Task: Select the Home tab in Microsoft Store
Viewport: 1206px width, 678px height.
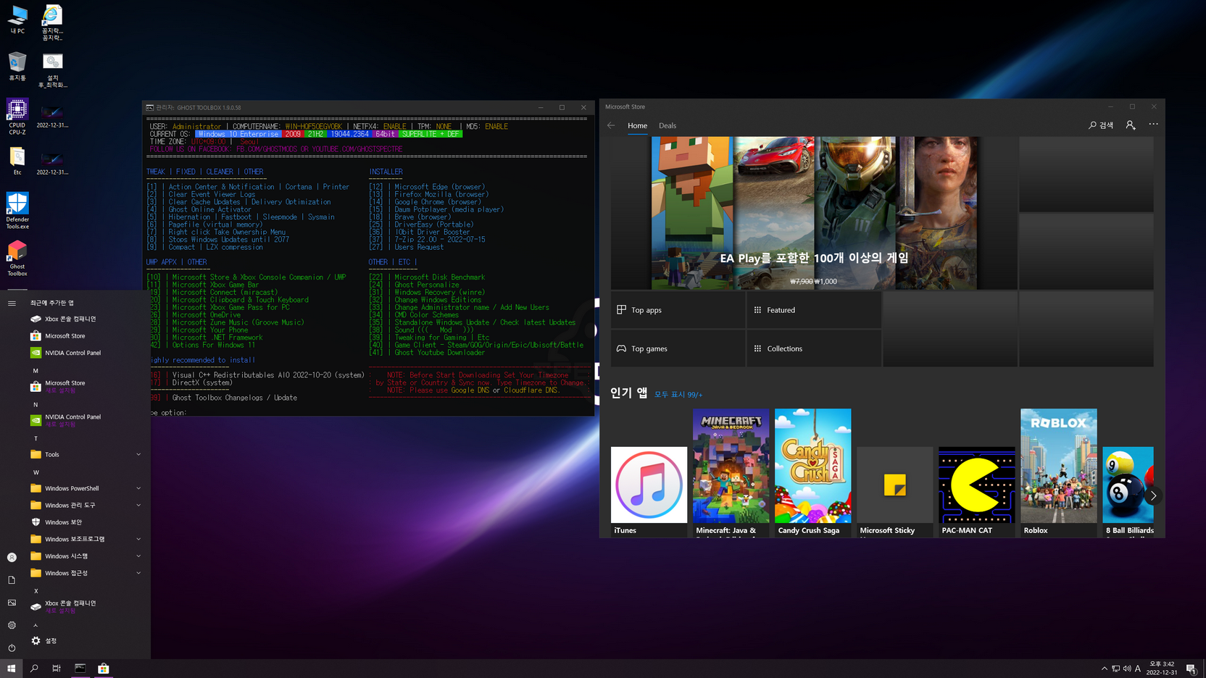Action: pyautogui.click(x=637, y=126)
